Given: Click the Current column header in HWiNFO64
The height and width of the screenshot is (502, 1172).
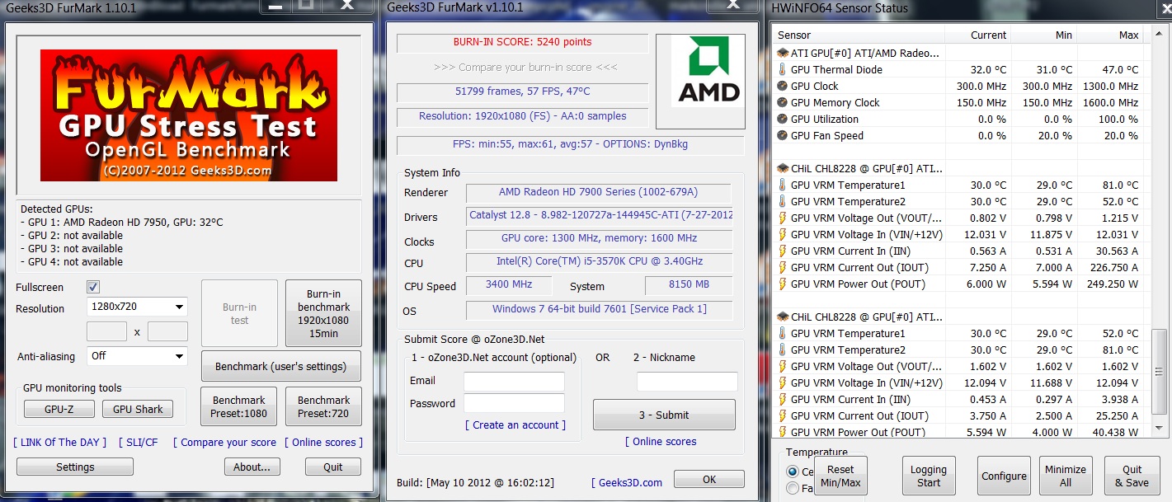Looking at the screenshot, I should (978, 35).
